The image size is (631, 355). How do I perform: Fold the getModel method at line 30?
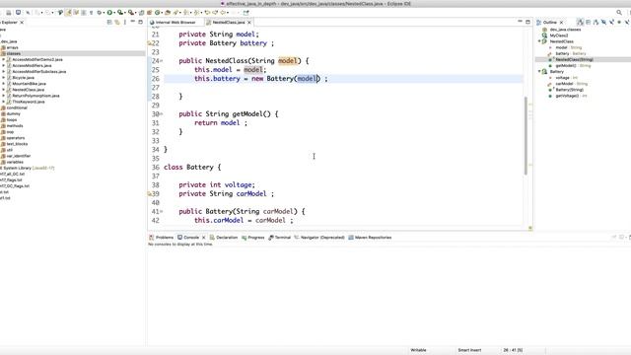pyautogui.click(x=162, y=114)
